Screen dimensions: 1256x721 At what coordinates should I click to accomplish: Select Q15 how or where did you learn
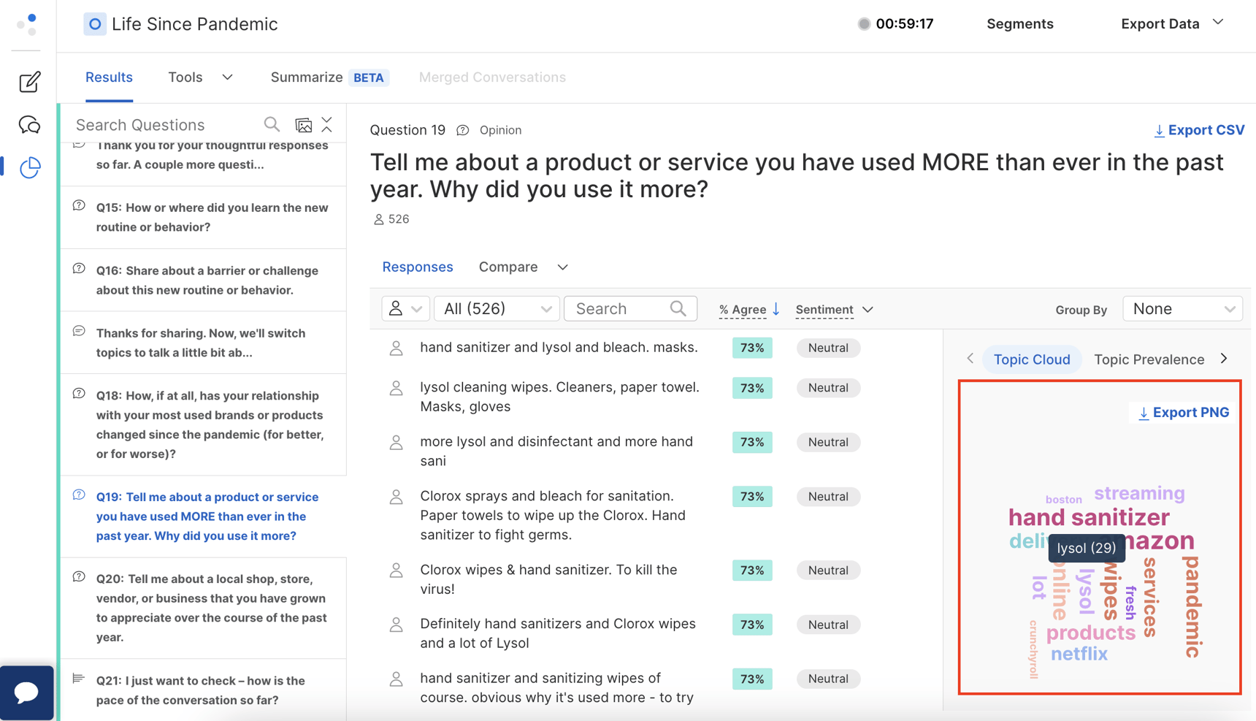[203, 218]
